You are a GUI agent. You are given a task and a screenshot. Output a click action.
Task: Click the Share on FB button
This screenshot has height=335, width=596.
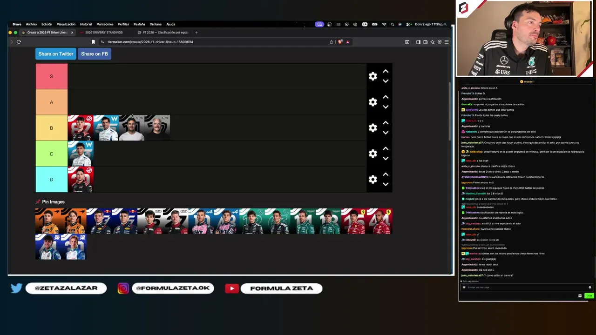[x=95, y=54]
